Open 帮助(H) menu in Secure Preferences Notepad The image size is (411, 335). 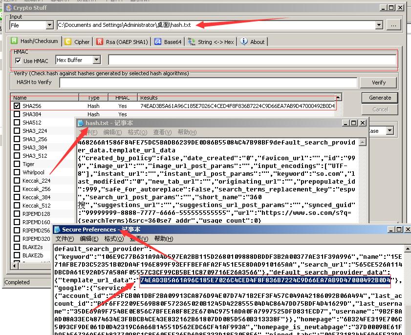point(164,239)
